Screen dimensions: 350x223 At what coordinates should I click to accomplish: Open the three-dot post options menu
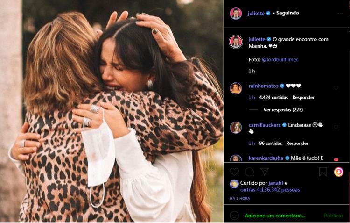[x=341, y=13]
